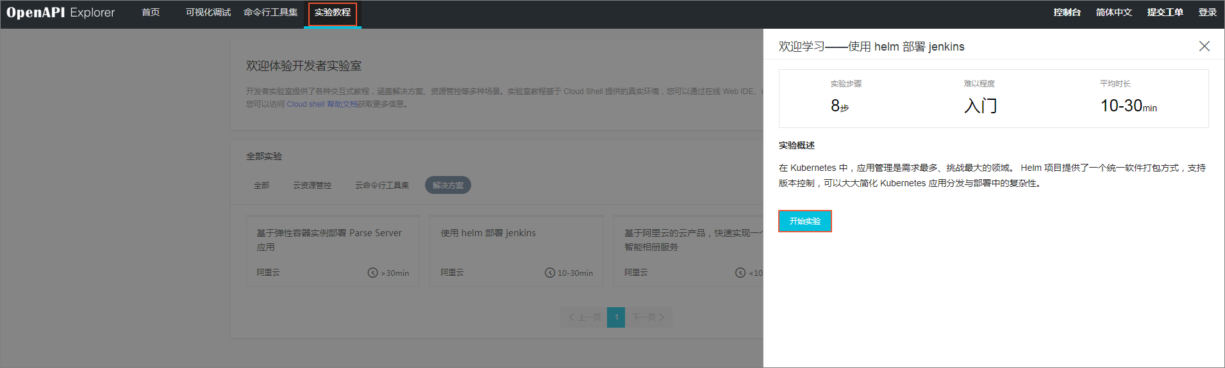Click the 实验步骤 label
Screen dimensions: 1225x368
(846, 84)
